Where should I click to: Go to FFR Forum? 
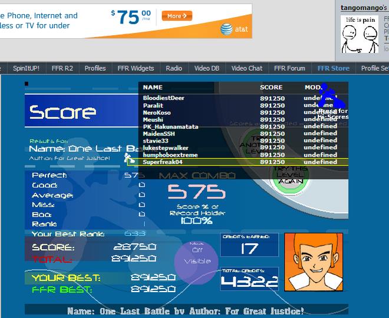[289, 68]
